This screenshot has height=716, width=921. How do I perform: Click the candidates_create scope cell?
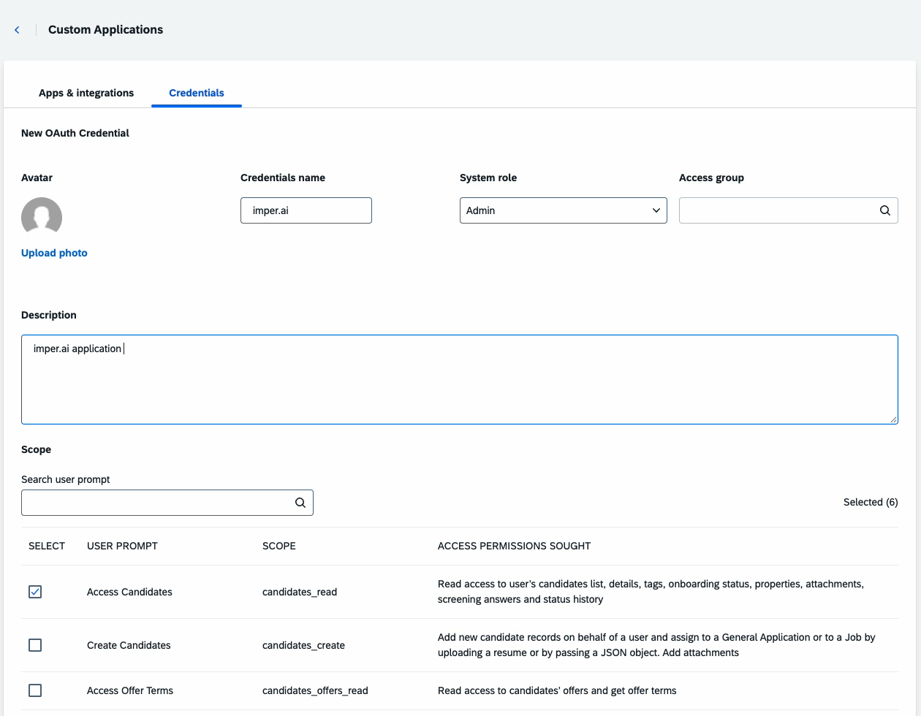pyautogui.click(x=303, y=645)
